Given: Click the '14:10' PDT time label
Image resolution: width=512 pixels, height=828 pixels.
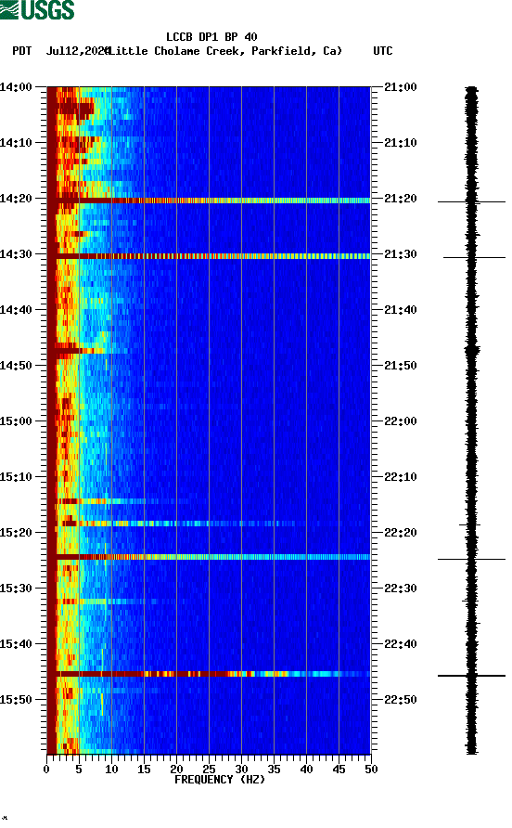Looking at the screenshot, I should (x=16, y=143).
